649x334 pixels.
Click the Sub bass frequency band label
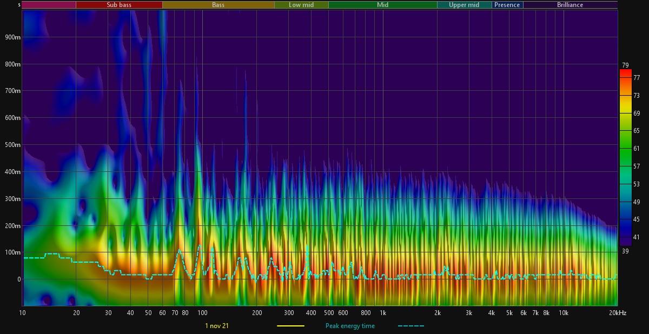click(118, 5)
